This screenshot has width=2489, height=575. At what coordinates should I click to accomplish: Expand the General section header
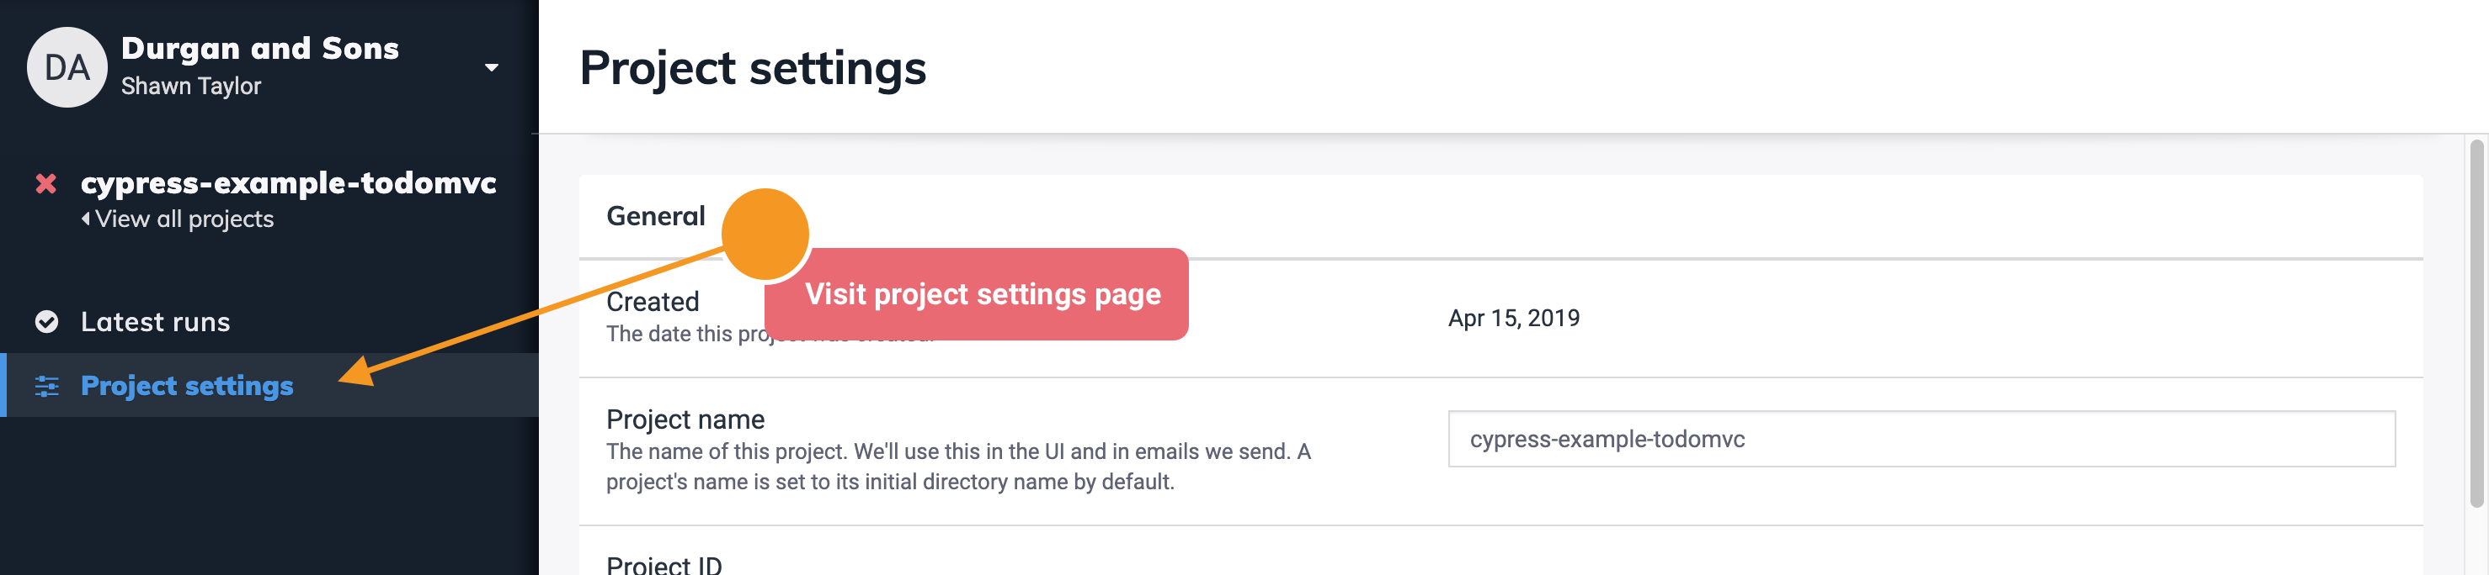tap(655, 216)
